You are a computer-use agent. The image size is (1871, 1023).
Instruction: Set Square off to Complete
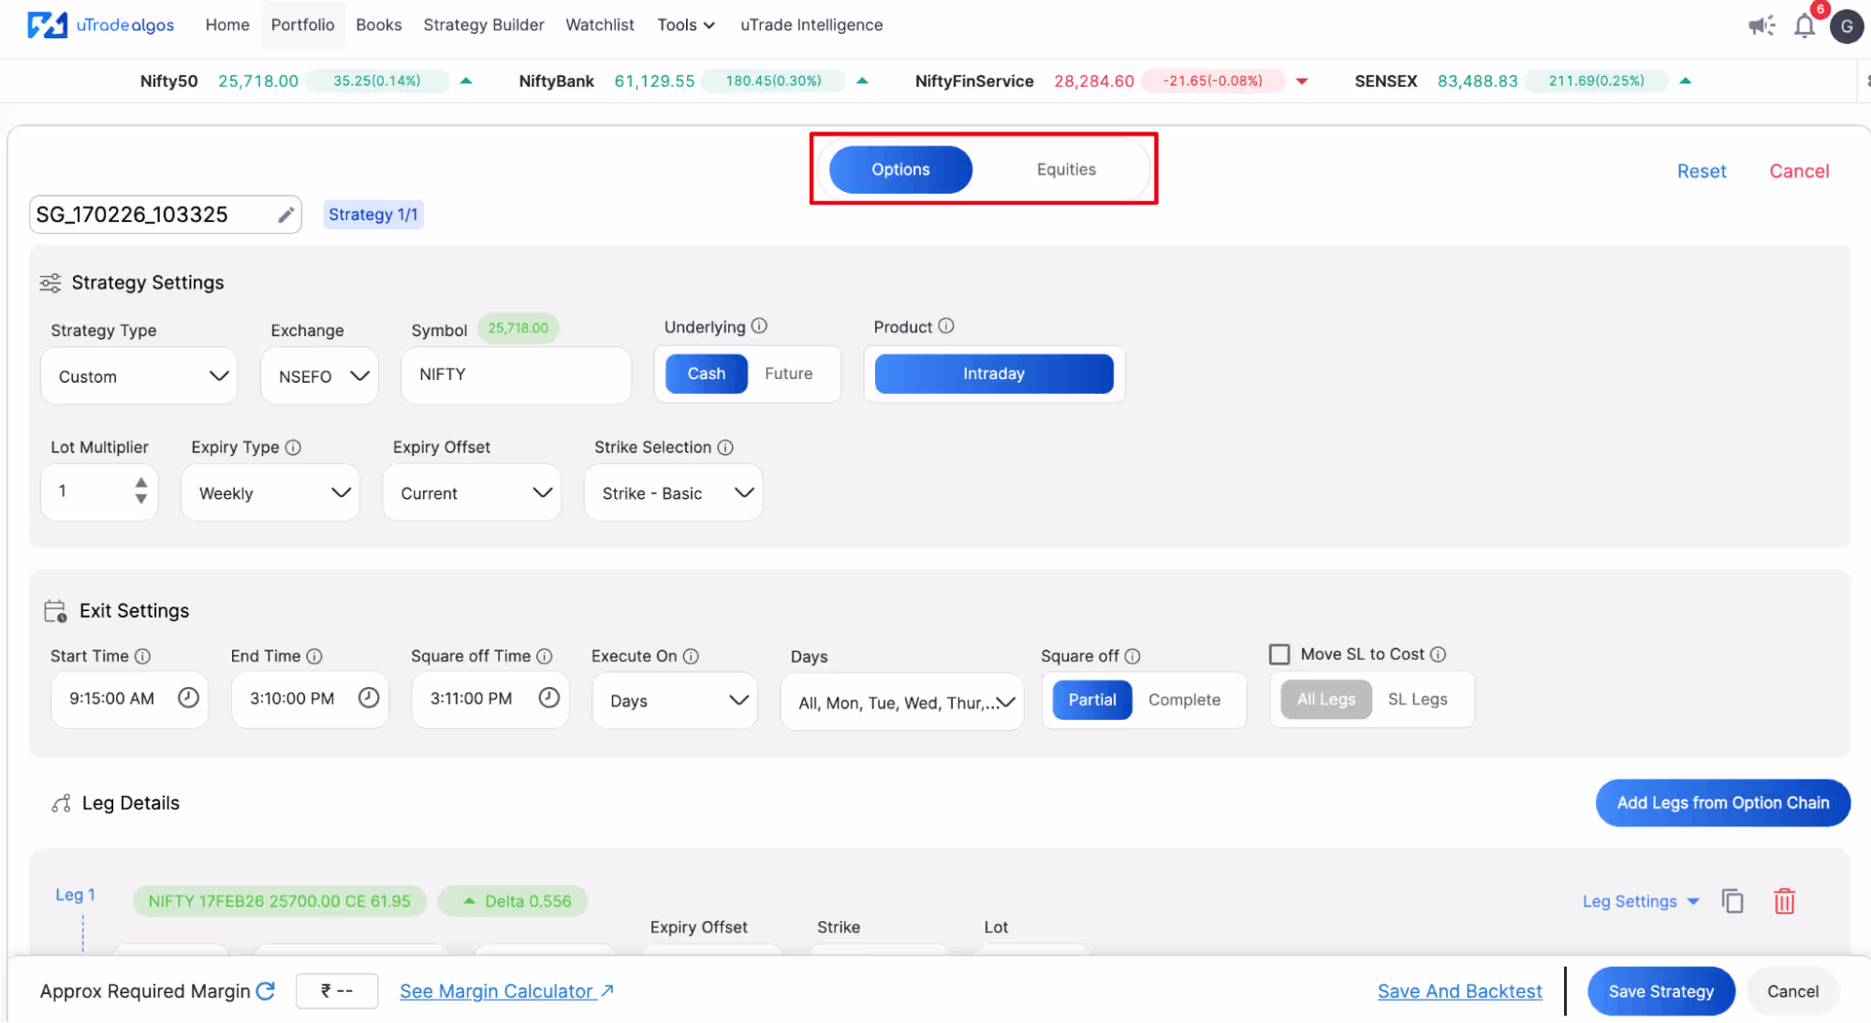[1184, 700]
